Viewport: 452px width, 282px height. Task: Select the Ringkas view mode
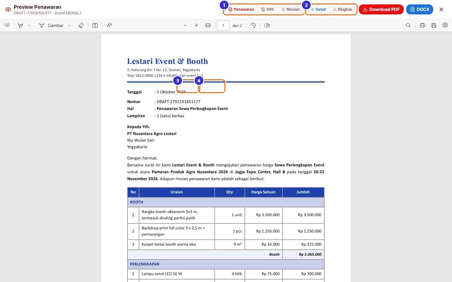pos(342,9)
